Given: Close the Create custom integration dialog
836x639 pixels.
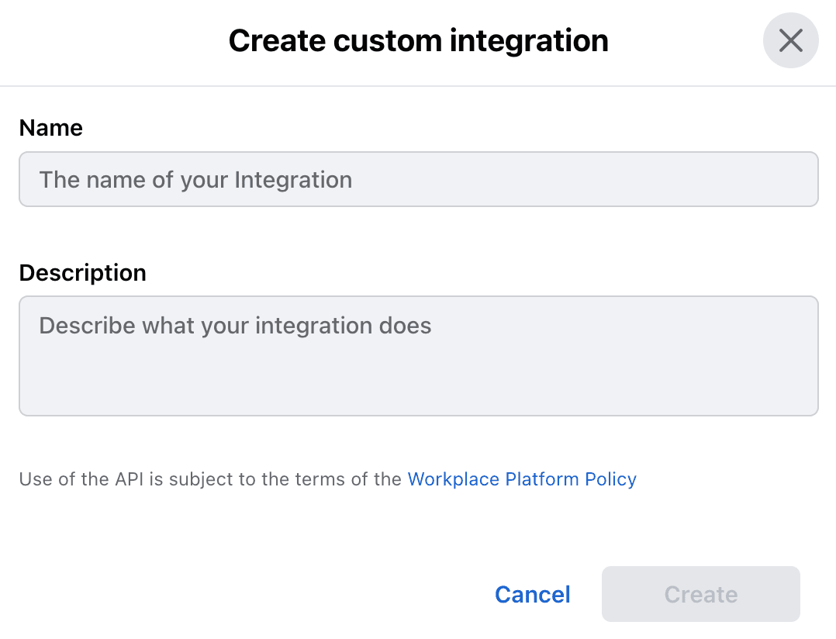Looking at the screenshot, I should [790, 40].
